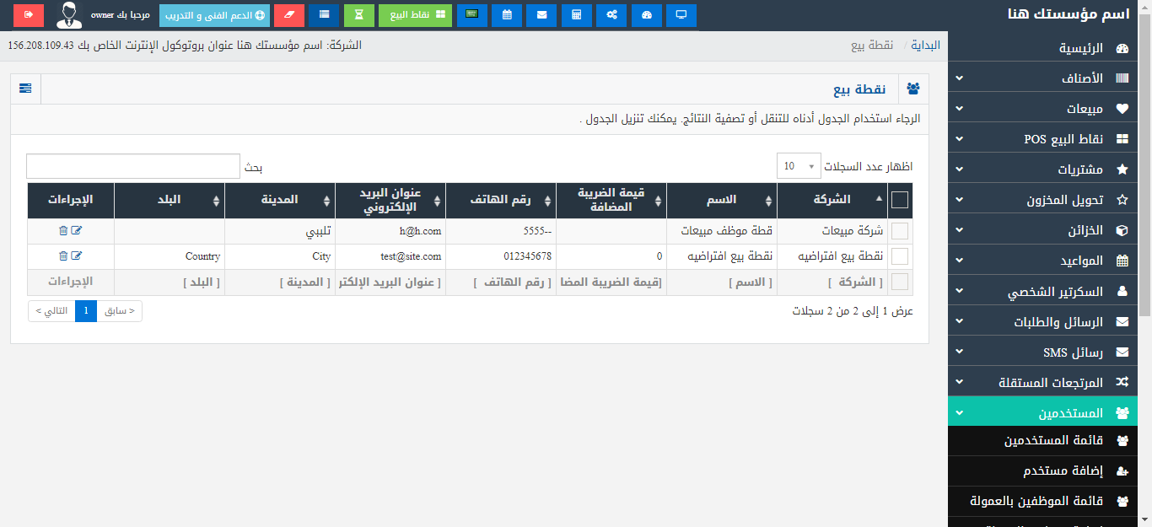Open the records count dropdown showing 10

798,166
